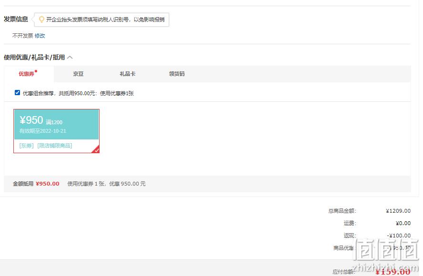
Task: Click the 应付总额 ¥159.00 amount
Action: click(393, 271)
